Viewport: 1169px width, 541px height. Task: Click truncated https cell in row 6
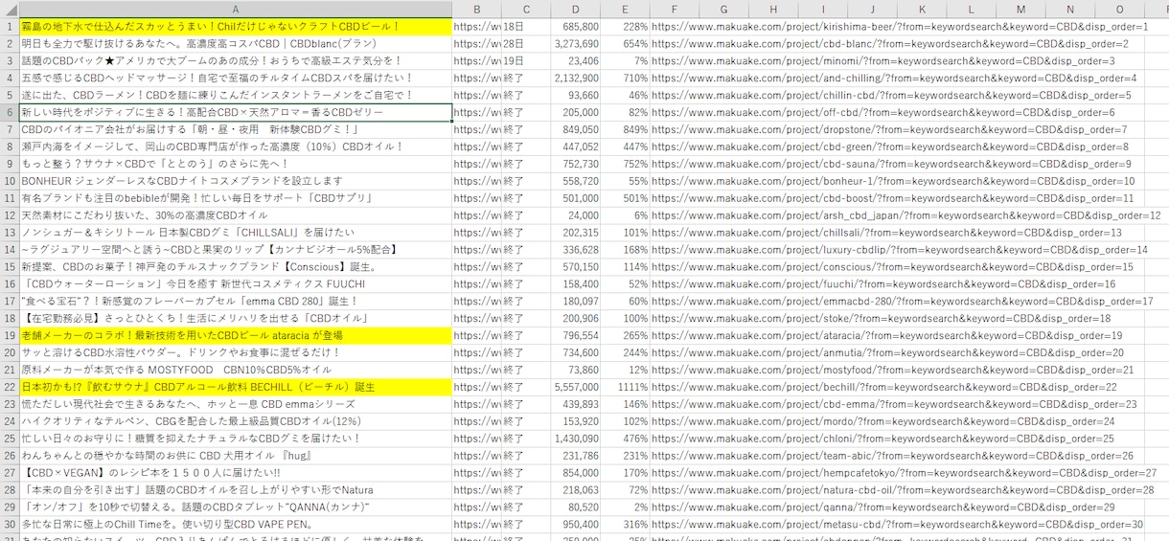click(476, 112)
